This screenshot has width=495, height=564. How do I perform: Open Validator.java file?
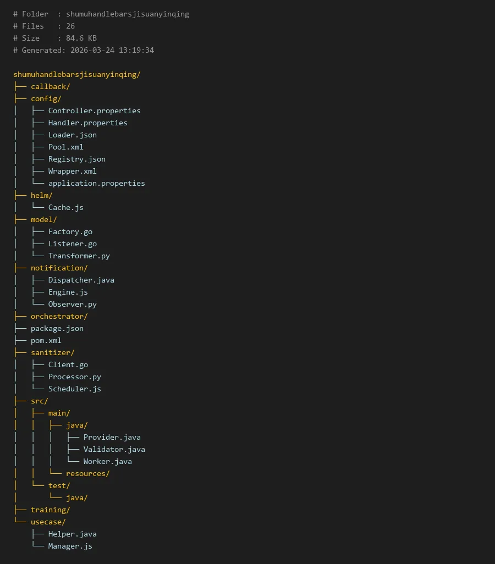pyautogui.click(x=114, y=449)
